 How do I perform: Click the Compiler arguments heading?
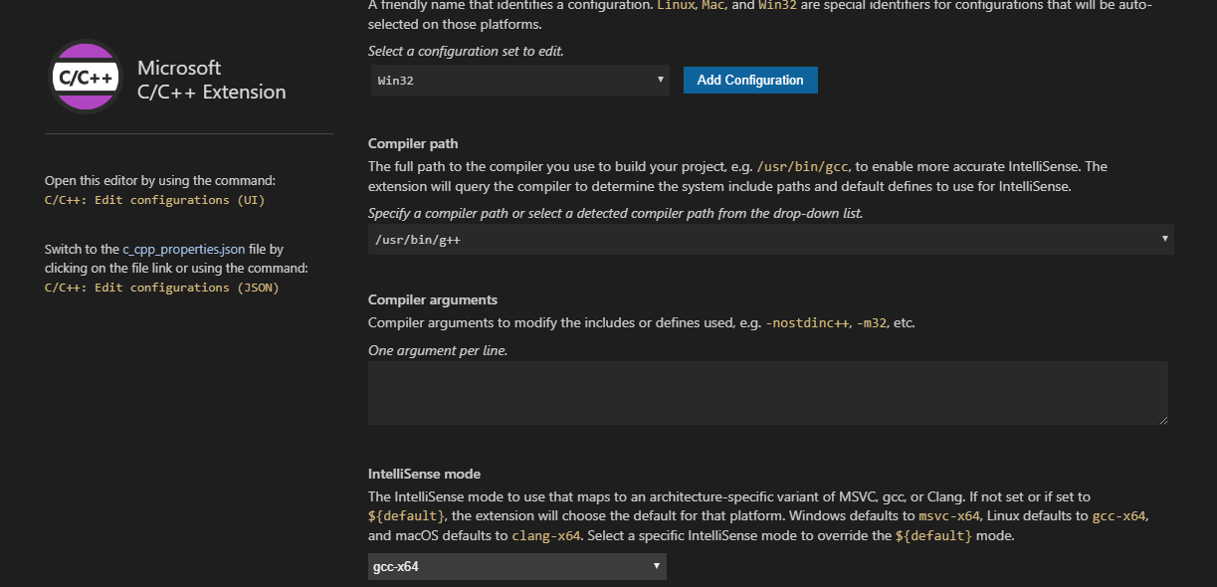(433, 299)
